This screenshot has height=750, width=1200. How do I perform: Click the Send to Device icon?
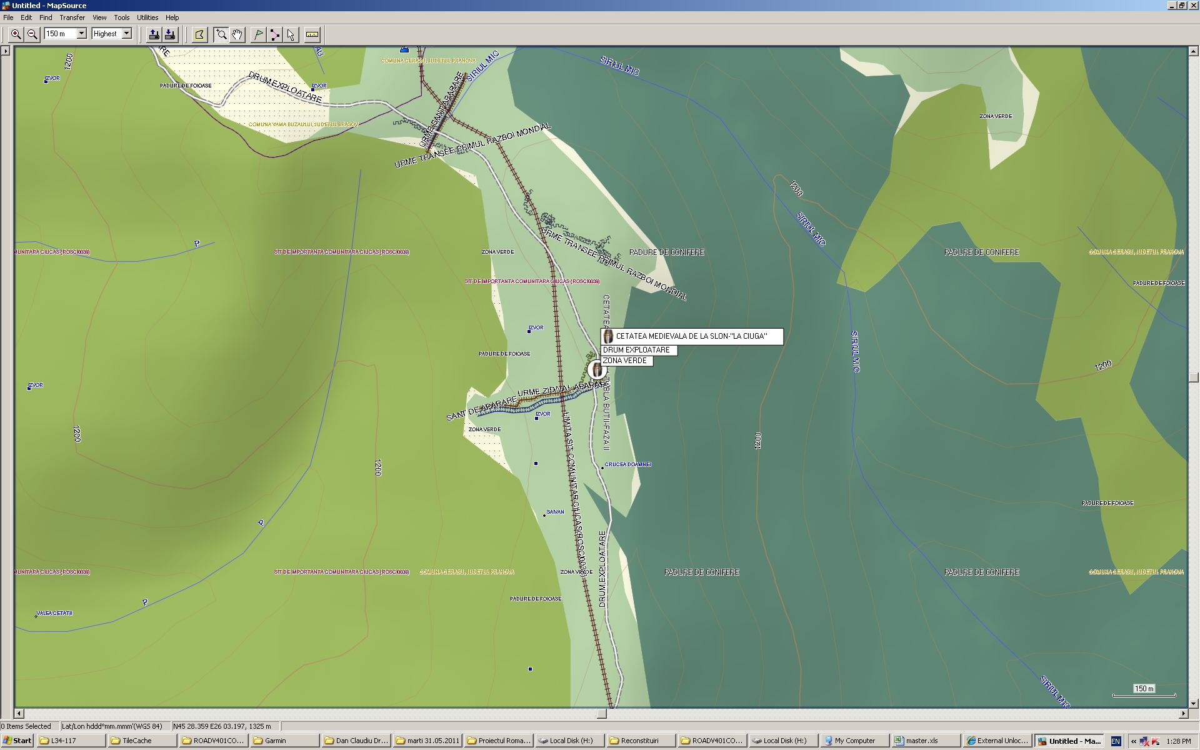153,34
